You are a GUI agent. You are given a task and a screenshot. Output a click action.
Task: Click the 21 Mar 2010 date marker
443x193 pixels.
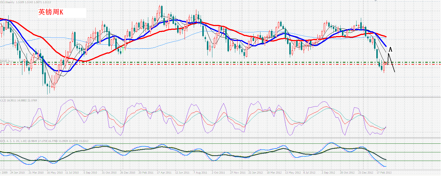(x=36, y=173)
